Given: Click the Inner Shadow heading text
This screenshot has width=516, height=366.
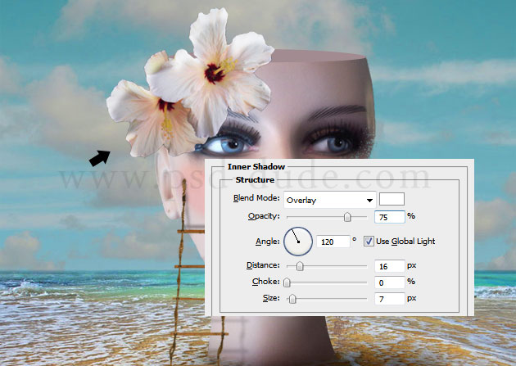Looking at the screenshot, I should point(256,167).
